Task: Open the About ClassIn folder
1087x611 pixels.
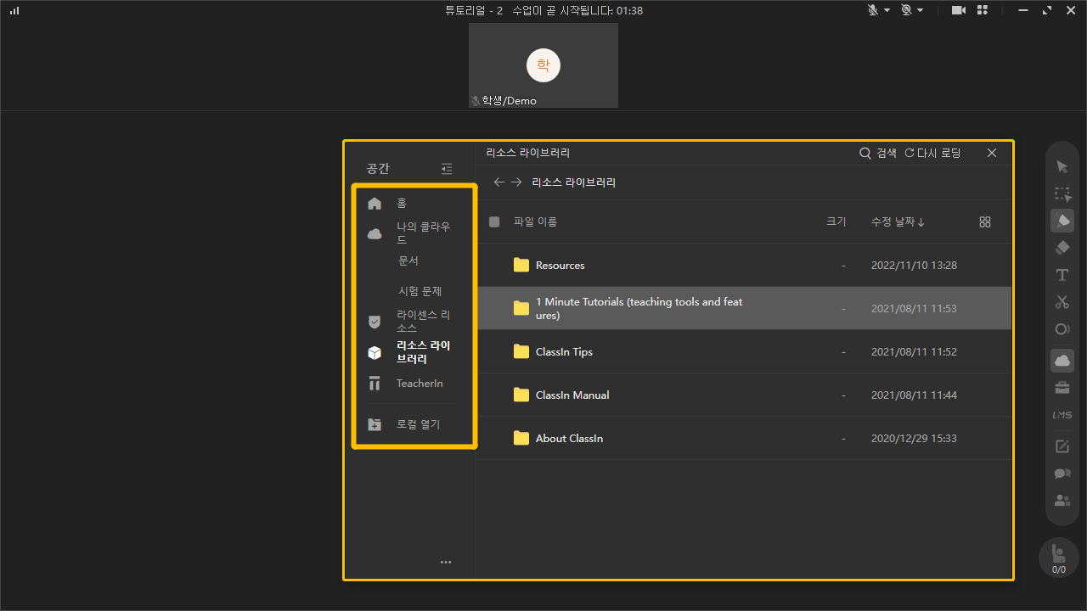Action: point(744,438)
